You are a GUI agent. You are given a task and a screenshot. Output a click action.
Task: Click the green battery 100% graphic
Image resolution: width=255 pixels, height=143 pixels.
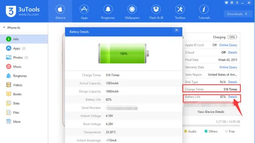coord(124,54)
